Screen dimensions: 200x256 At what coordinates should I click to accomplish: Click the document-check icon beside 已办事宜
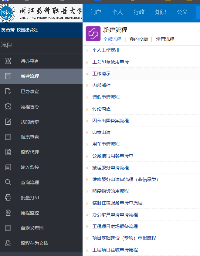[8, 91]
